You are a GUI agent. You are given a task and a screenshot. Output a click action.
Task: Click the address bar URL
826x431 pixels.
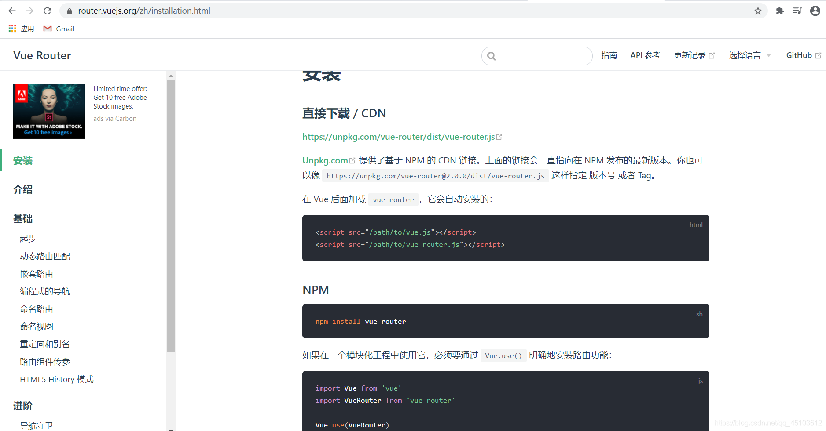click(144, 11)
